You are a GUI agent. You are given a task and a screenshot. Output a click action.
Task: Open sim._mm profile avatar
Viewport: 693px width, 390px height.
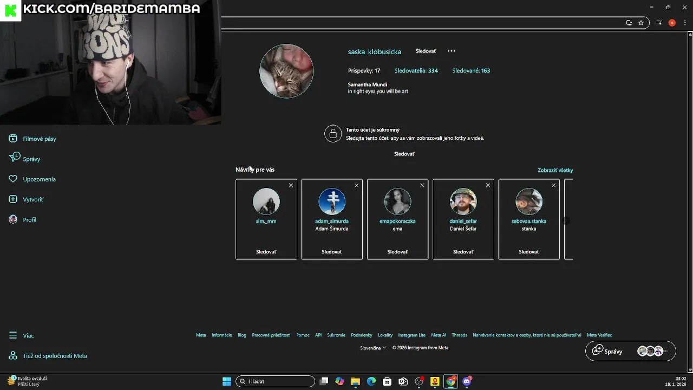(x=266, y=201)
